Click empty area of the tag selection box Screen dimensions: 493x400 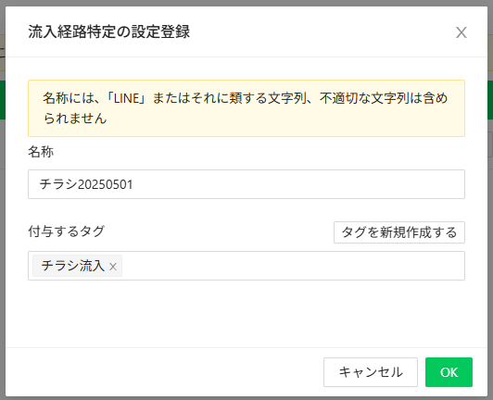click(x=293, y=266)
